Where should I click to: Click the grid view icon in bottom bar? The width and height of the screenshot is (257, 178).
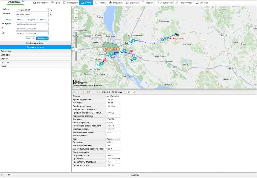(x=9, y=175)
